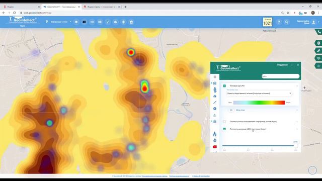Click the grid layout round toolbar icon
Screen dimensions: 322x181
100,22
